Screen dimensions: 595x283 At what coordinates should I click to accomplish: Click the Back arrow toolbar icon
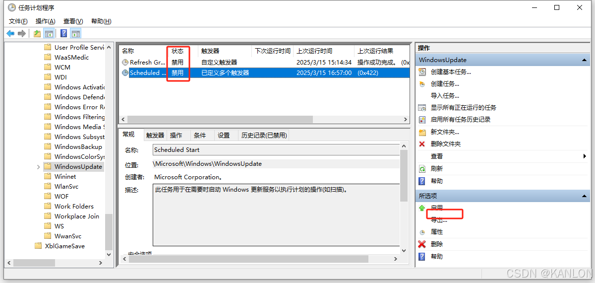(10, 33)
